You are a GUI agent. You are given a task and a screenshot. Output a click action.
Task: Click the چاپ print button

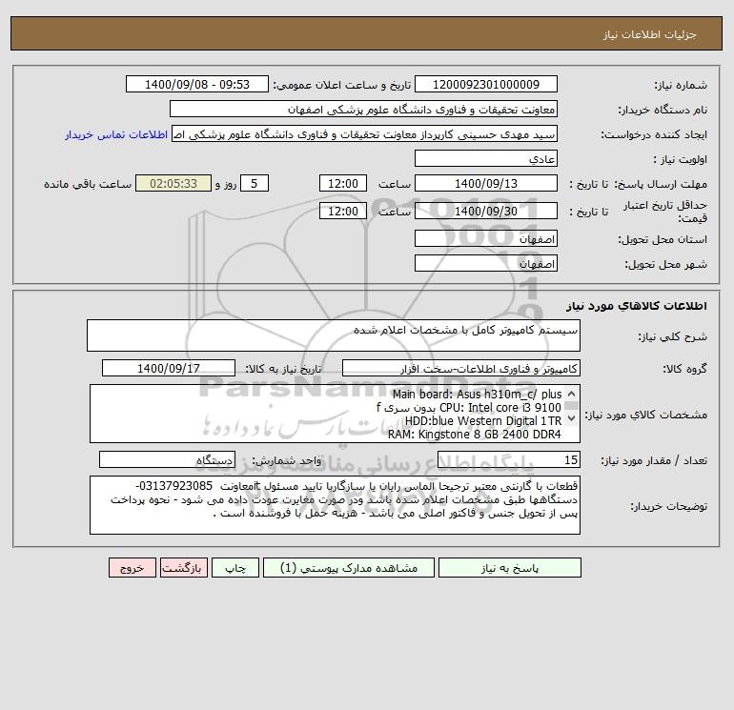pos(235,568)
